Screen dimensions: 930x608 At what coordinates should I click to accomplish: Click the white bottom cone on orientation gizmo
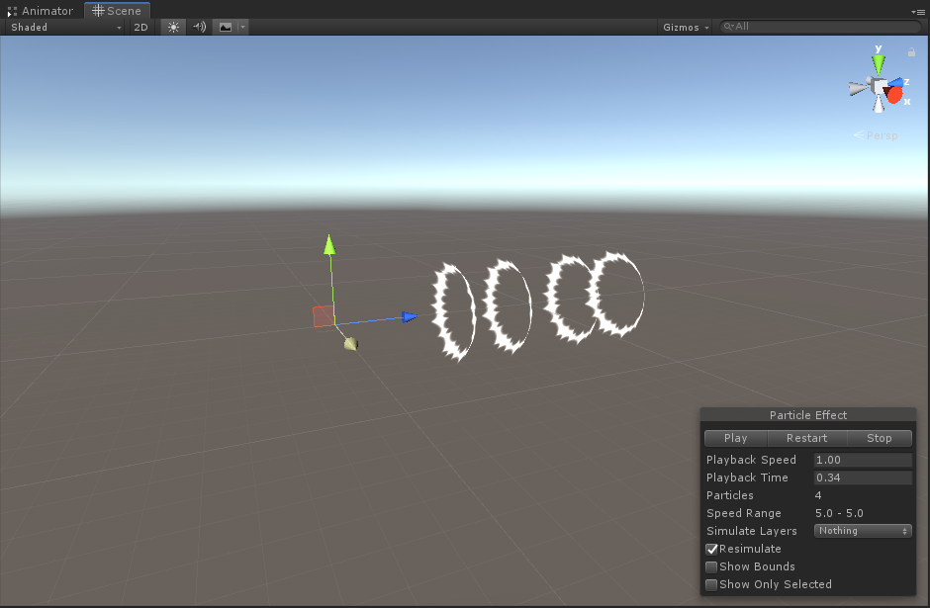[x=879, y=105]
